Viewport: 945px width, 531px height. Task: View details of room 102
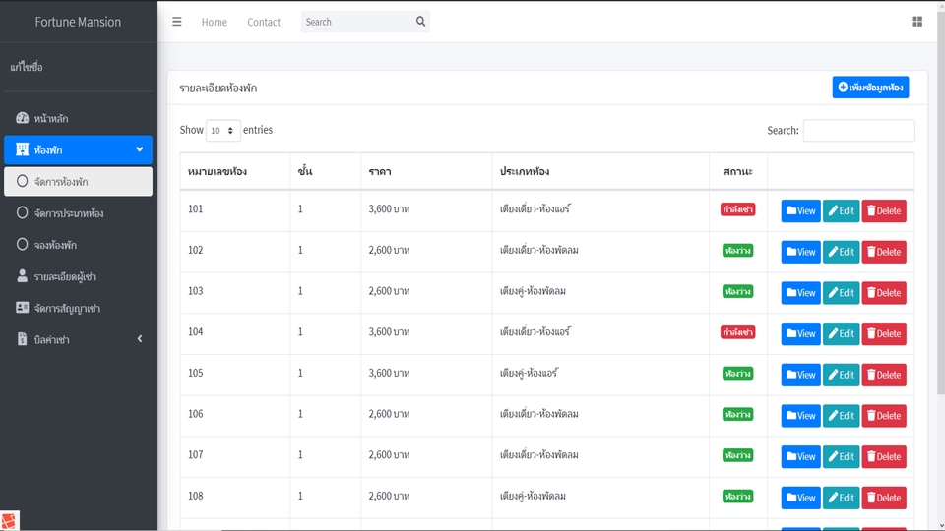[801, 252]
